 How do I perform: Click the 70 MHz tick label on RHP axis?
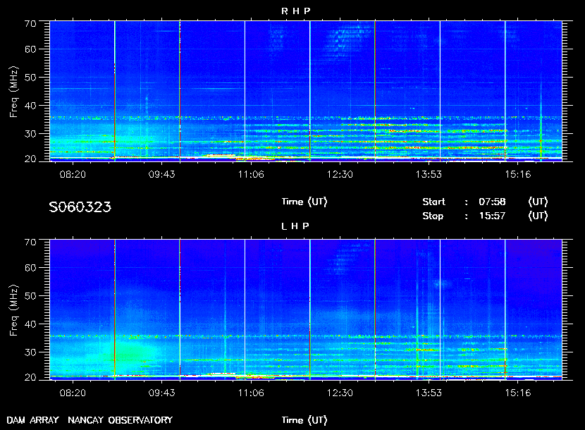30,24
